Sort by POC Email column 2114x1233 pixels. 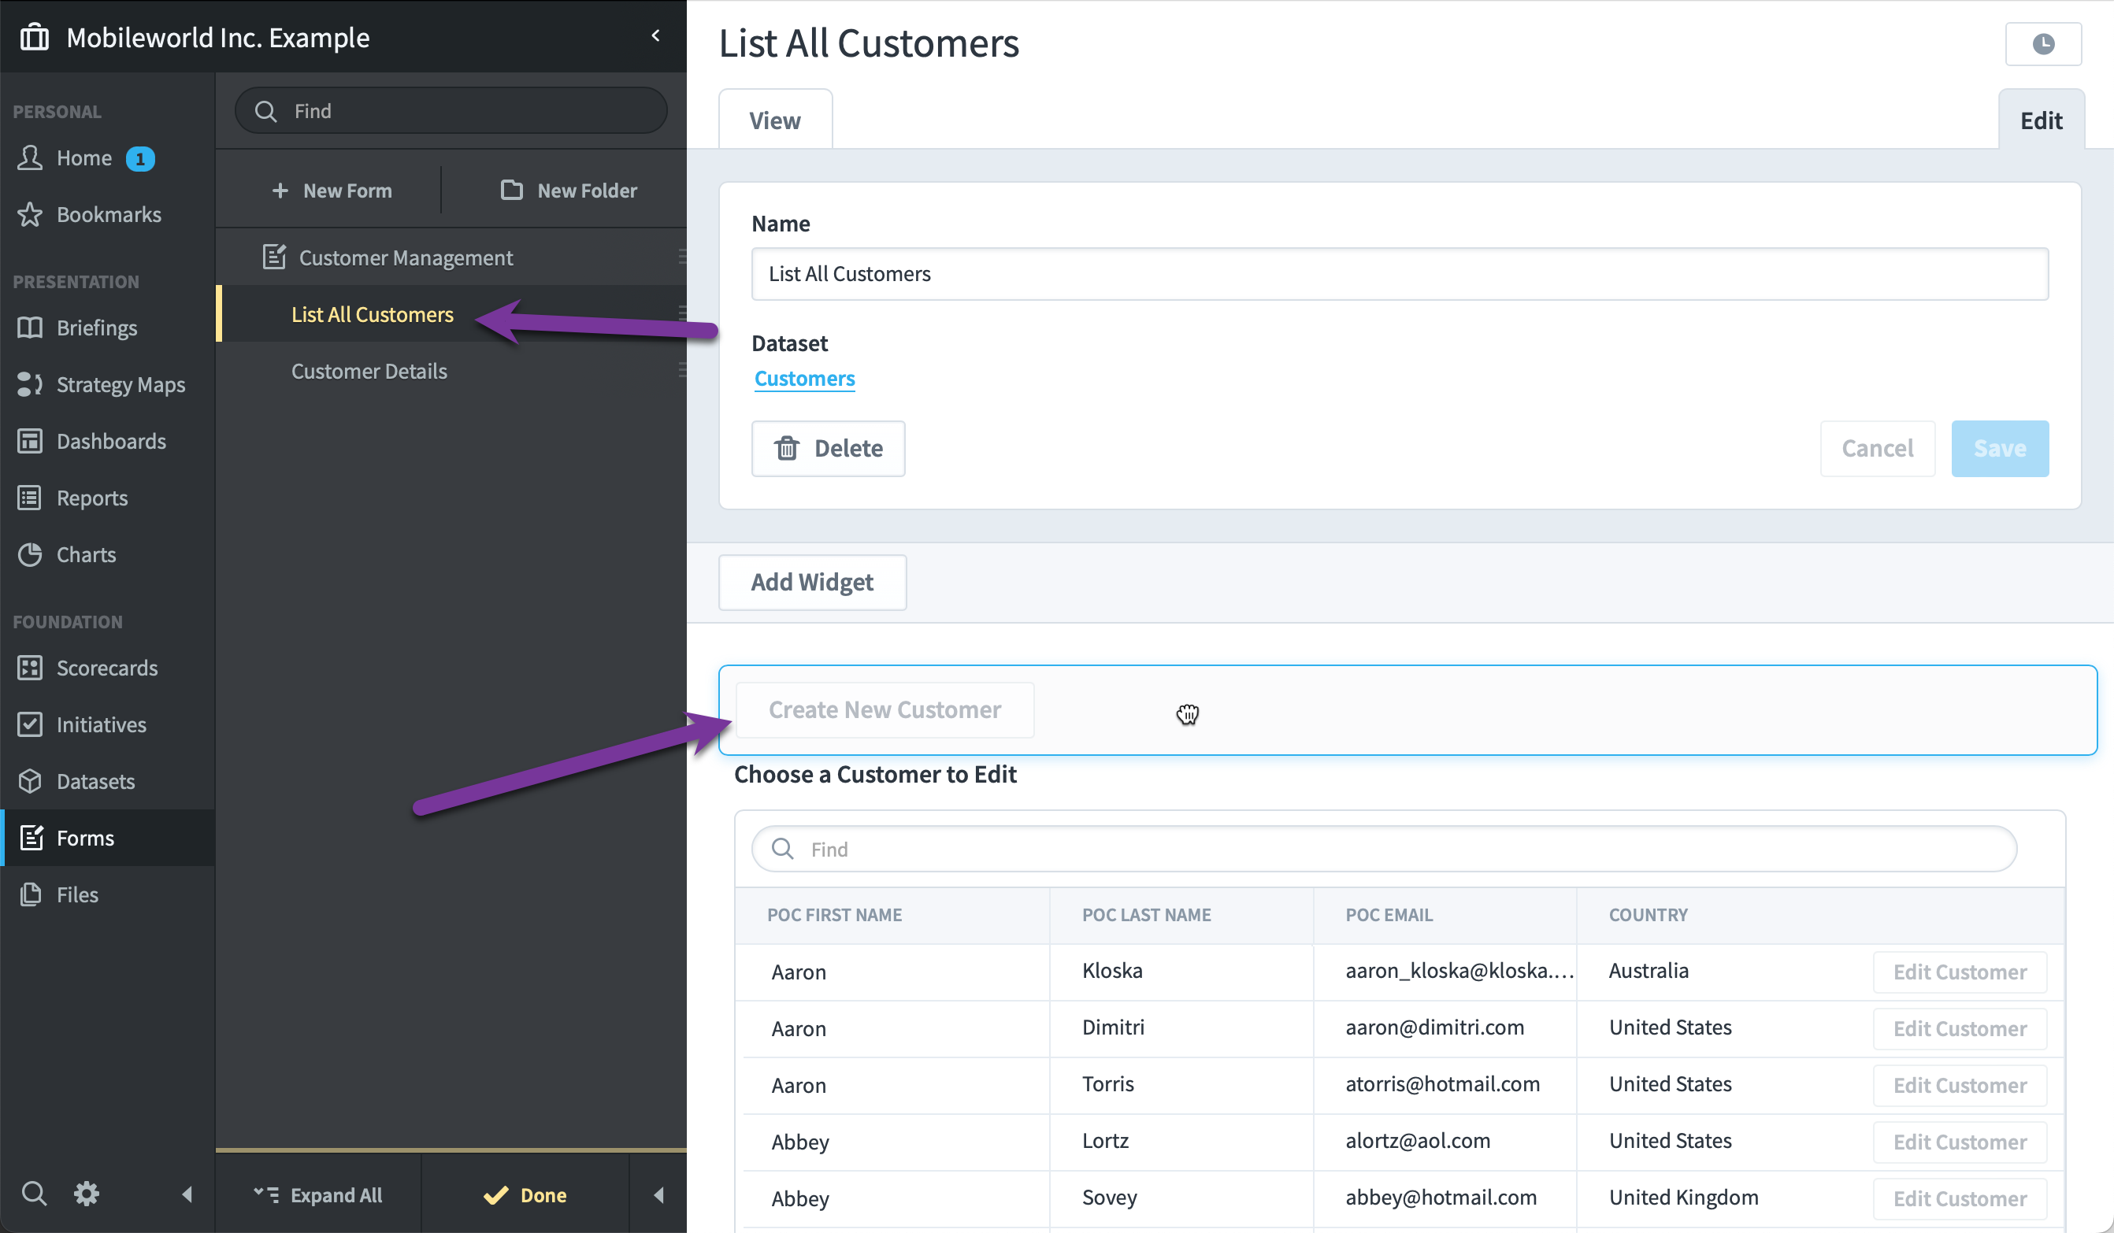[x=1389, y=914]
